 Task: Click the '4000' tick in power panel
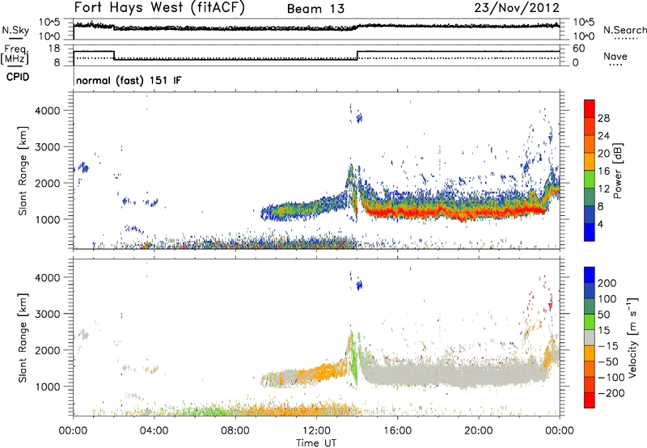click(x=47, y=111)
